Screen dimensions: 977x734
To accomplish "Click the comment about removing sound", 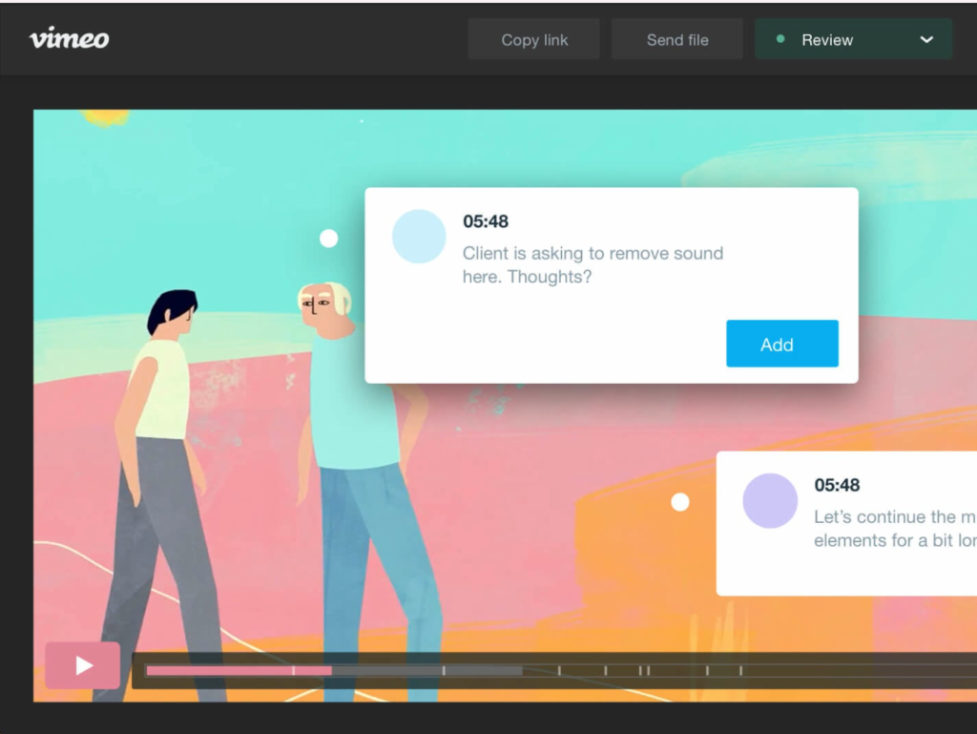I will 592,265.
